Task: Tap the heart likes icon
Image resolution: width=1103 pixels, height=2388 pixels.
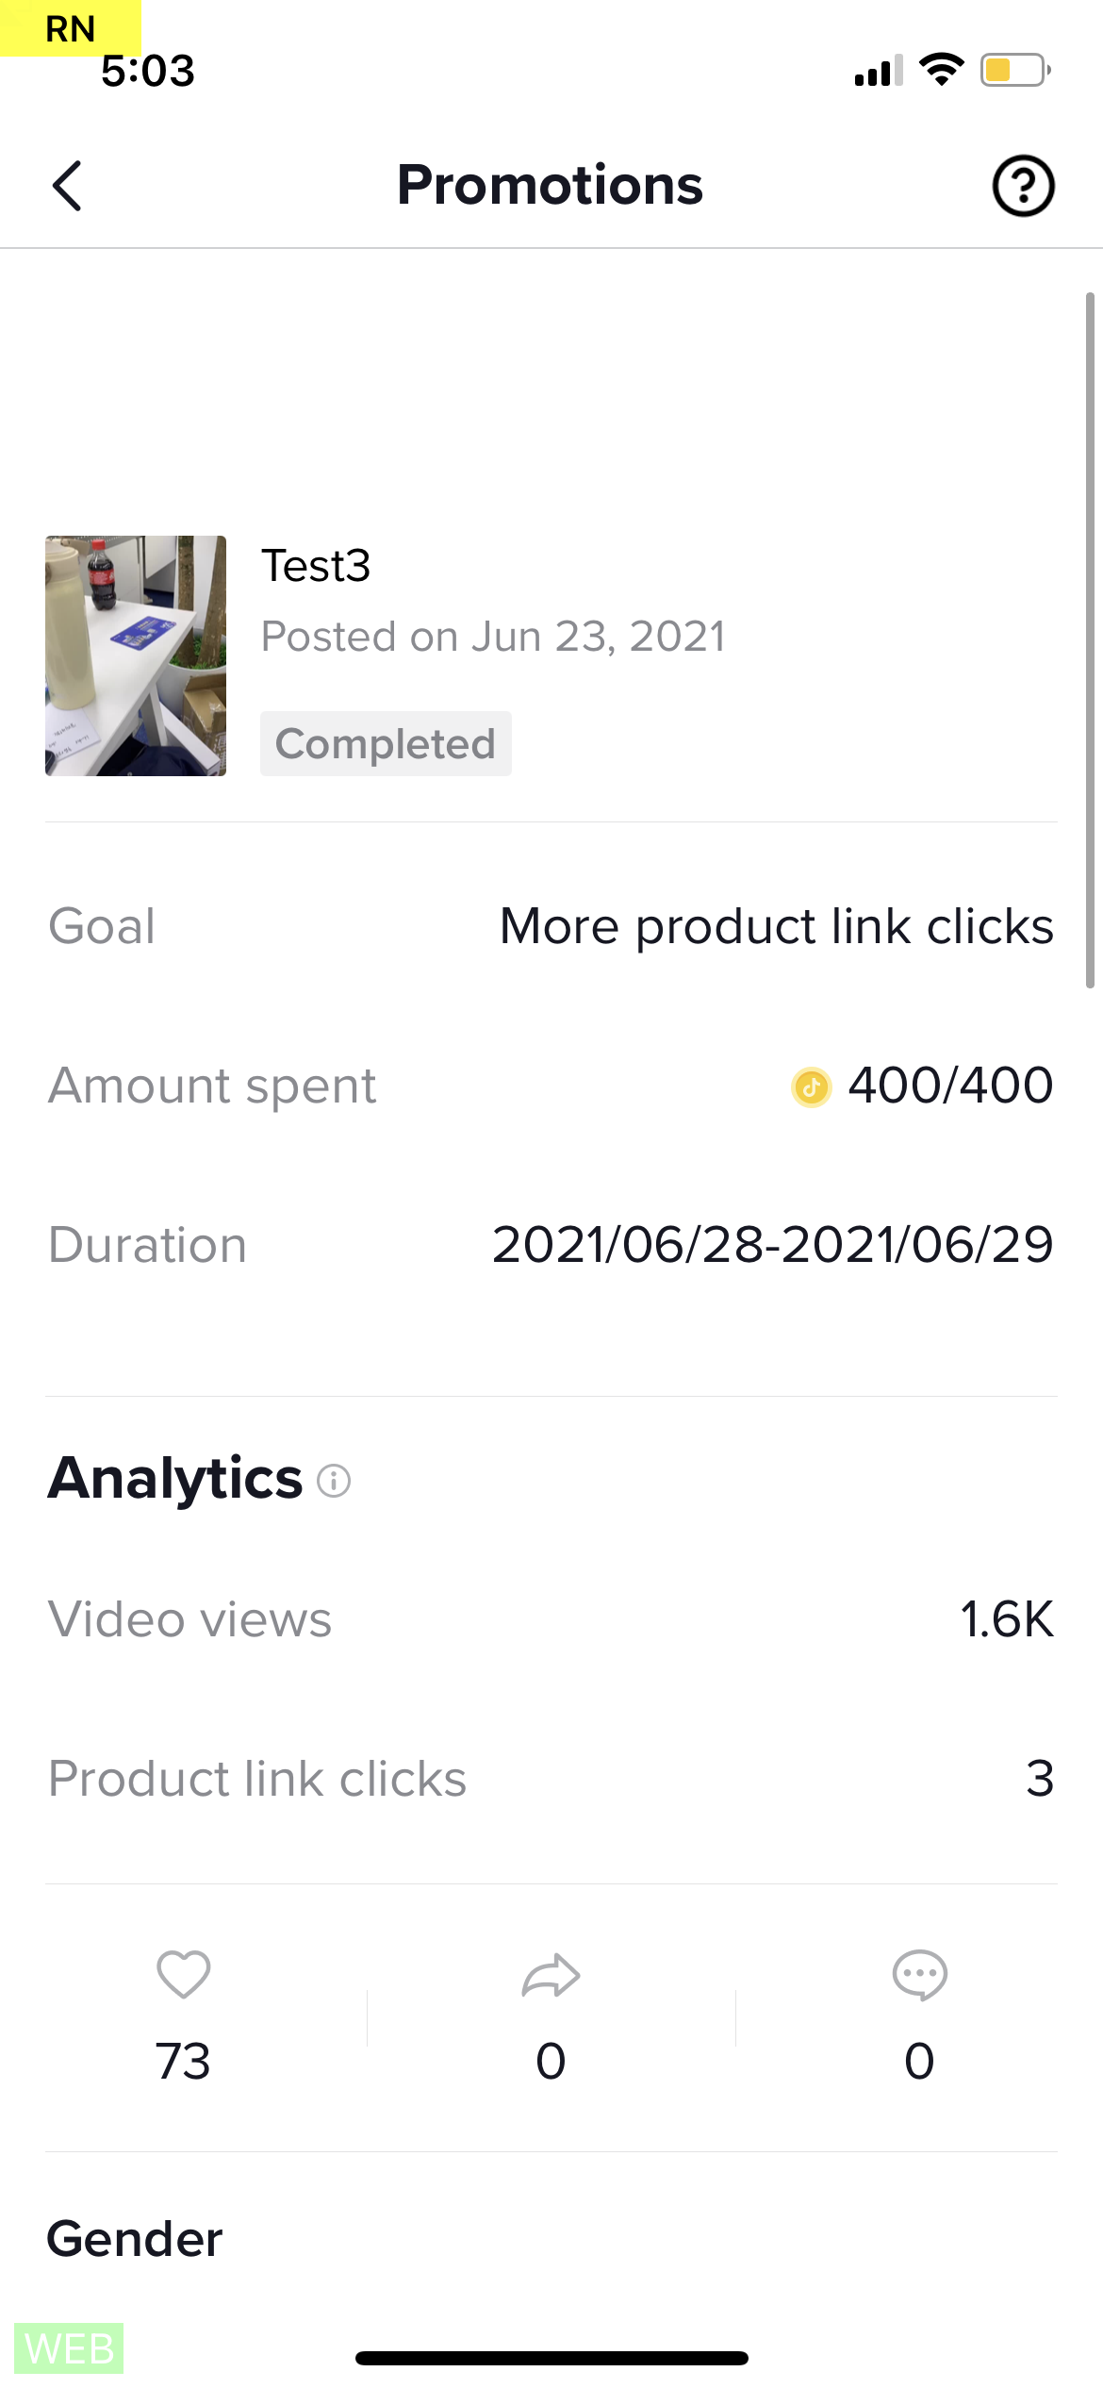Action: point(184,1974)
